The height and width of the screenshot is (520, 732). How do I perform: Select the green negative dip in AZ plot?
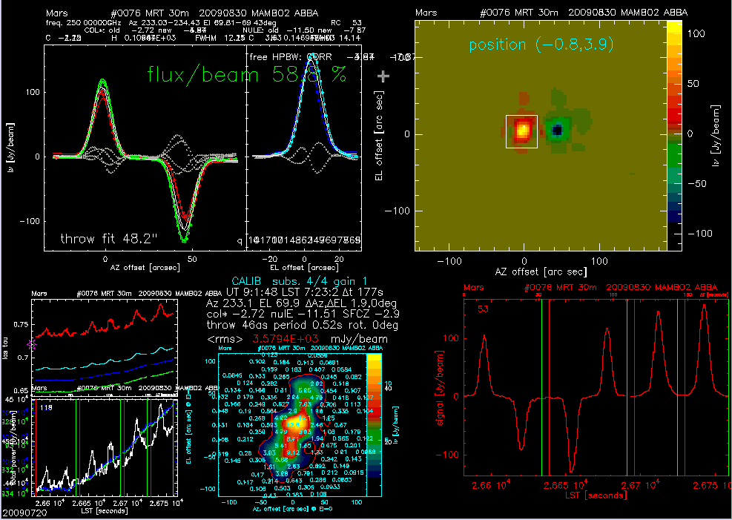185,239
